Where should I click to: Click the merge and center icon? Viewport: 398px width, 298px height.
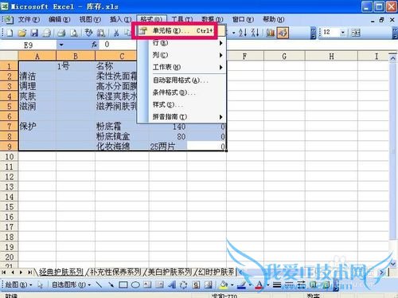coord(356,33)
